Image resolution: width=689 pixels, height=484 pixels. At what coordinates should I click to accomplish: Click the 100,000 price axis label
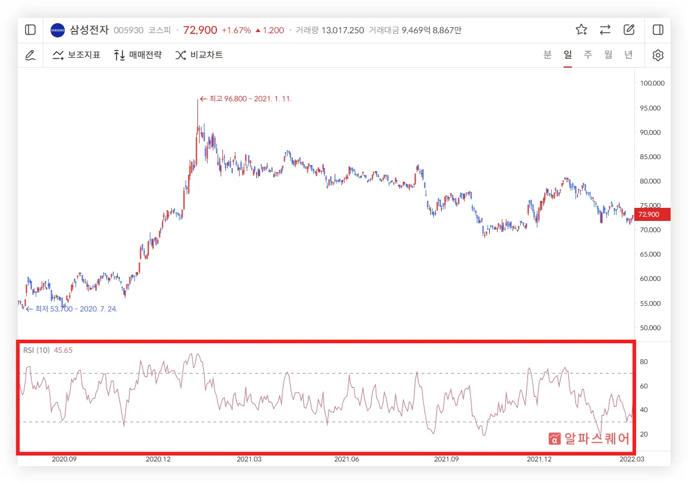pyautogui.click(x=652, y=83)
